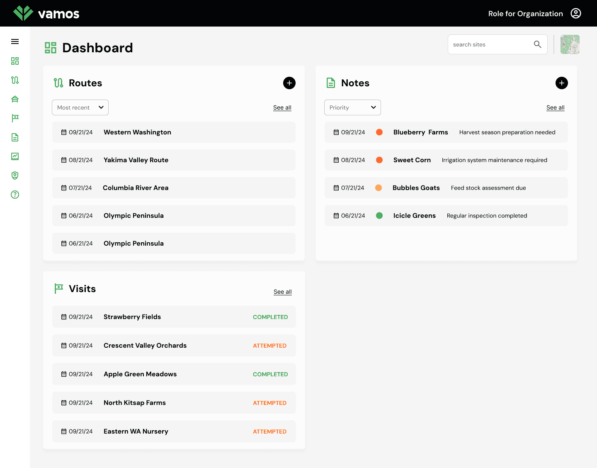Open the sidebar help question-mark icon
Screen dimensions: 597x468
pyautogui.click(x=15, y=195)
